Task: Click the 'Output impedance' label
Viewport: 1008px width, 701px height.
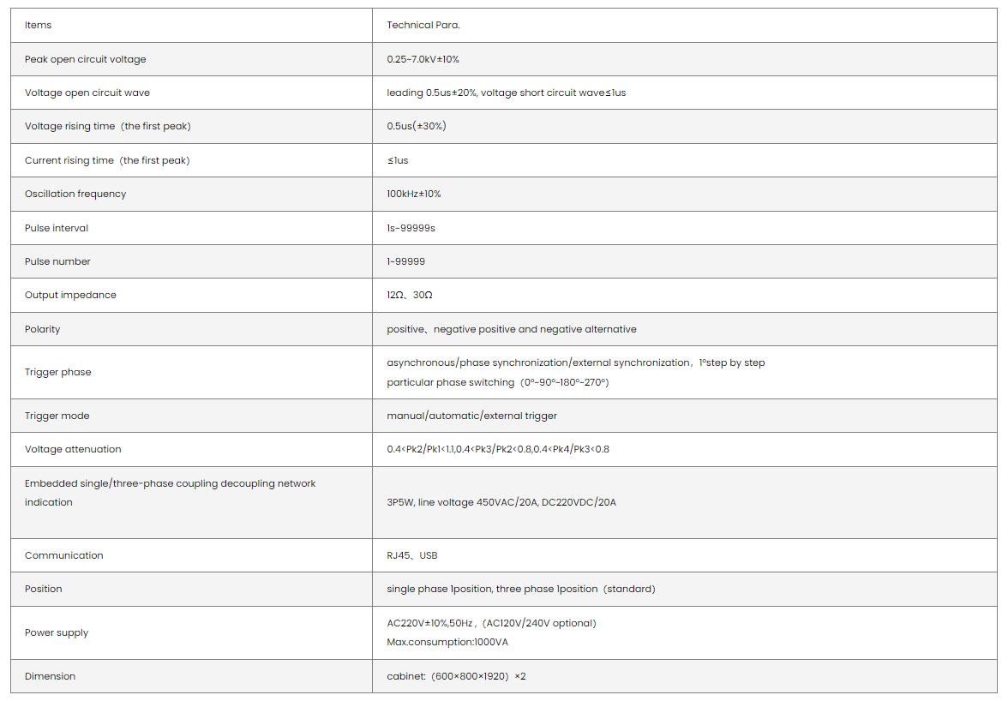Action: [70, 295]
